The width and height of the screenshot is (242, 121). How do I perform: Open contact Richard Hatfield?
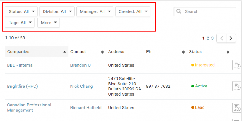[x=86, y=107]
